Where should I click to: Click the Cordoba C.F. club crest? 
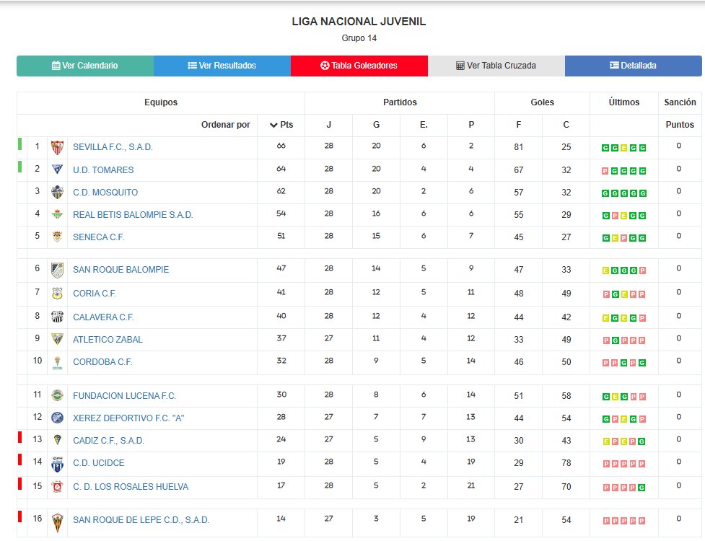[x=57, y=362]
